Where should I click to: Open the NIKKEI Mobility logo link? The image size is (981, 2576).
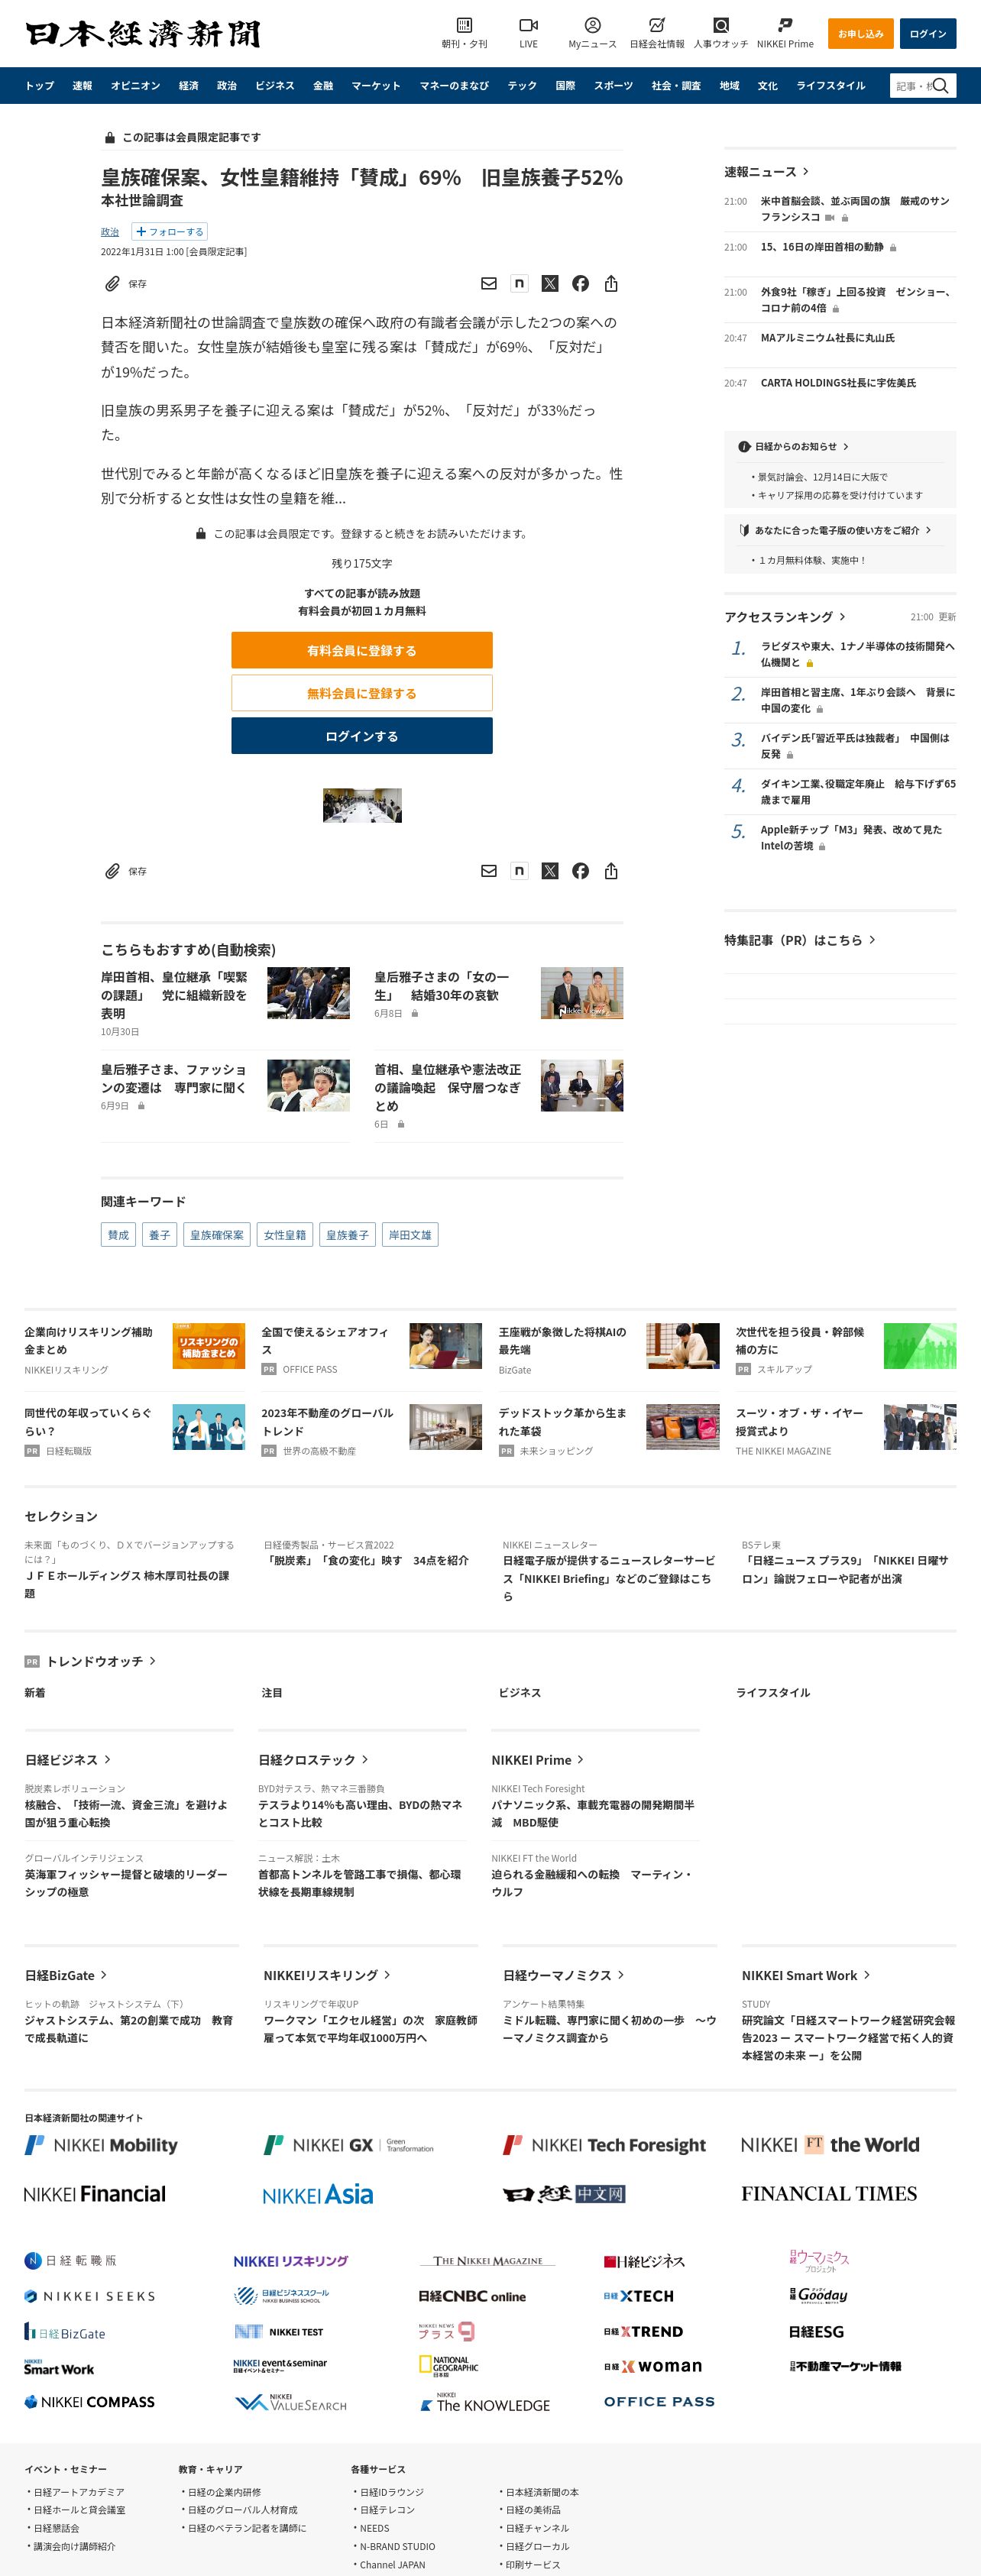point(101,2145)
